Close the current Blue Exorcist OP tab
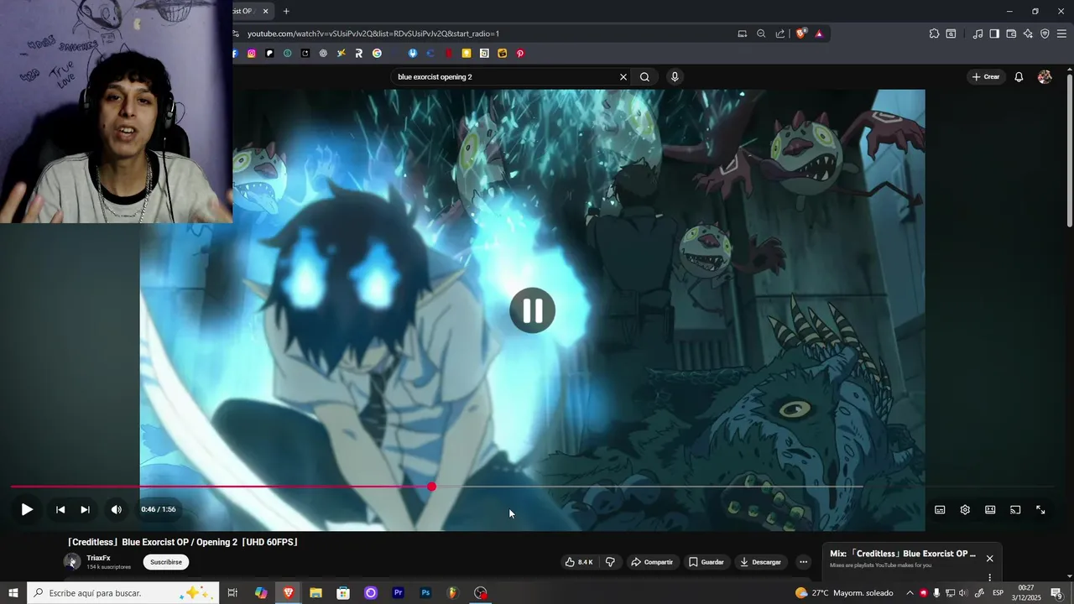This screenshot has height=604, width=1074. coord(265,11)
